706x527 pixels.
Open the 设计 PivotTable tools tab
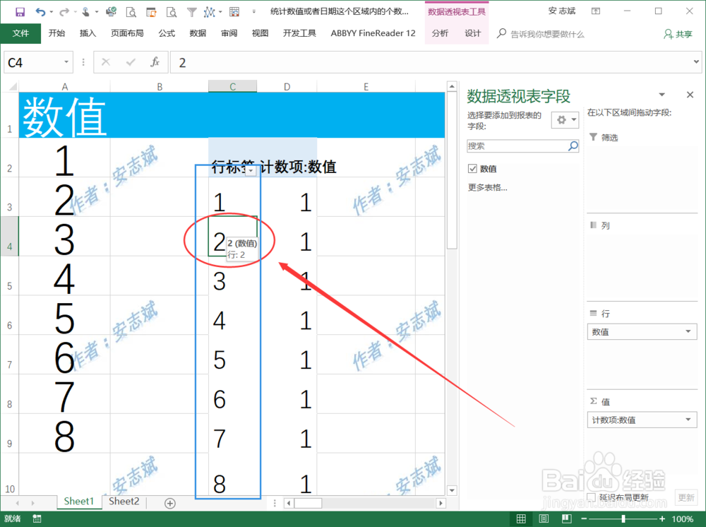(473, 33)
